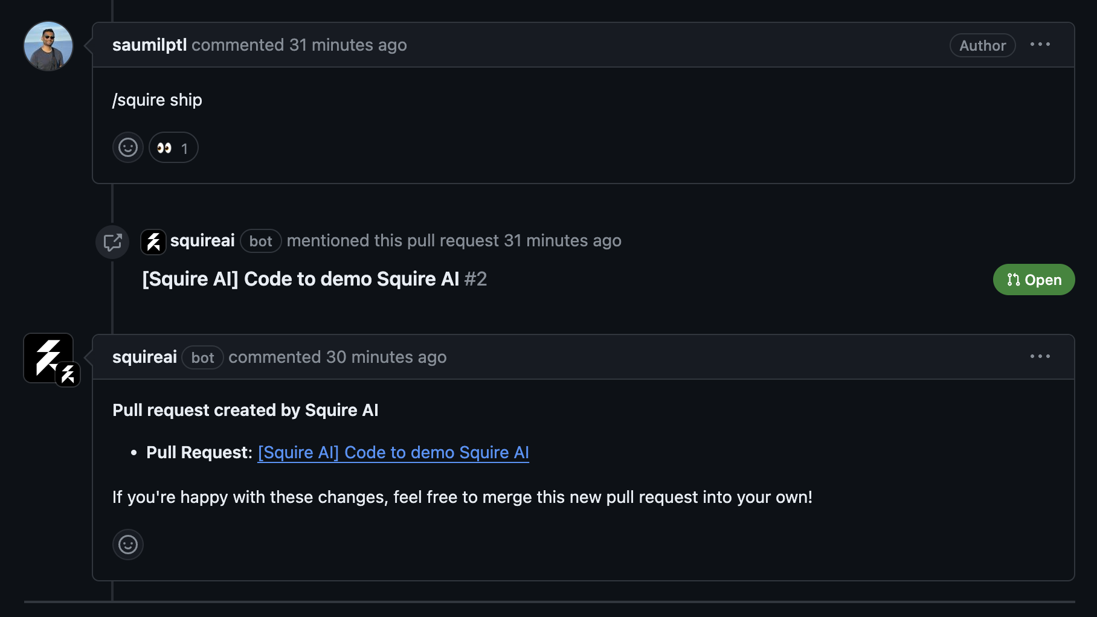1097x617 pixels.
Task: Click the bot's overlapping badge avatar icon
Action: (x=68, y=374)
